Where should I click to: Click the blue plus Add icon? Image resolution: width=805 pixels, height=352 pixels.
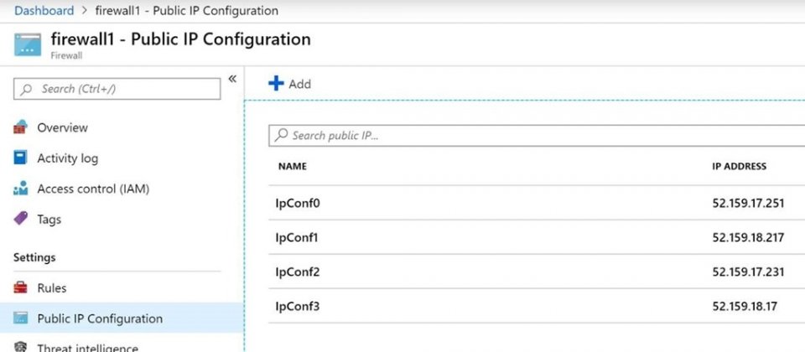[x=276, y=83]
